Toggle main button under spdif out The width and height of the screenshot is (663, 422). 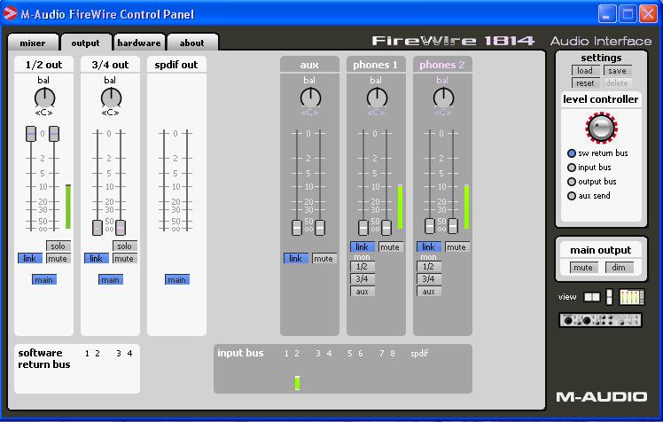pos(176,279)
